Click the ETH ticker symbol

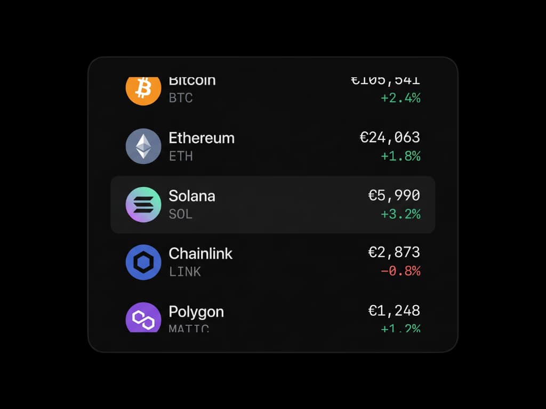[181, 156]
